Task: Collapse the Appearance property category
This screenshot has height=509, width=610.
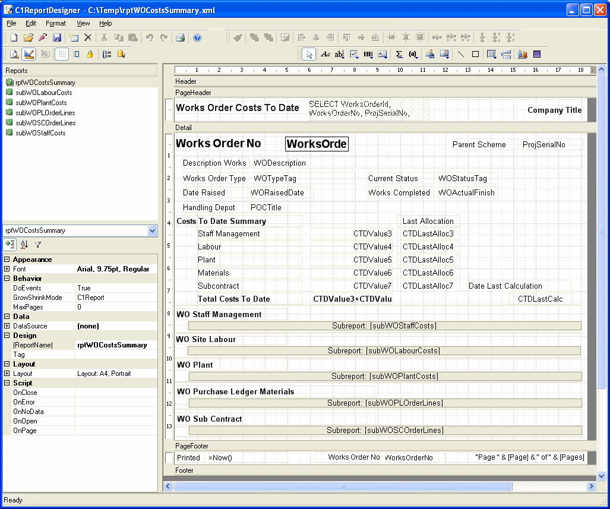Action: (7, 260)
